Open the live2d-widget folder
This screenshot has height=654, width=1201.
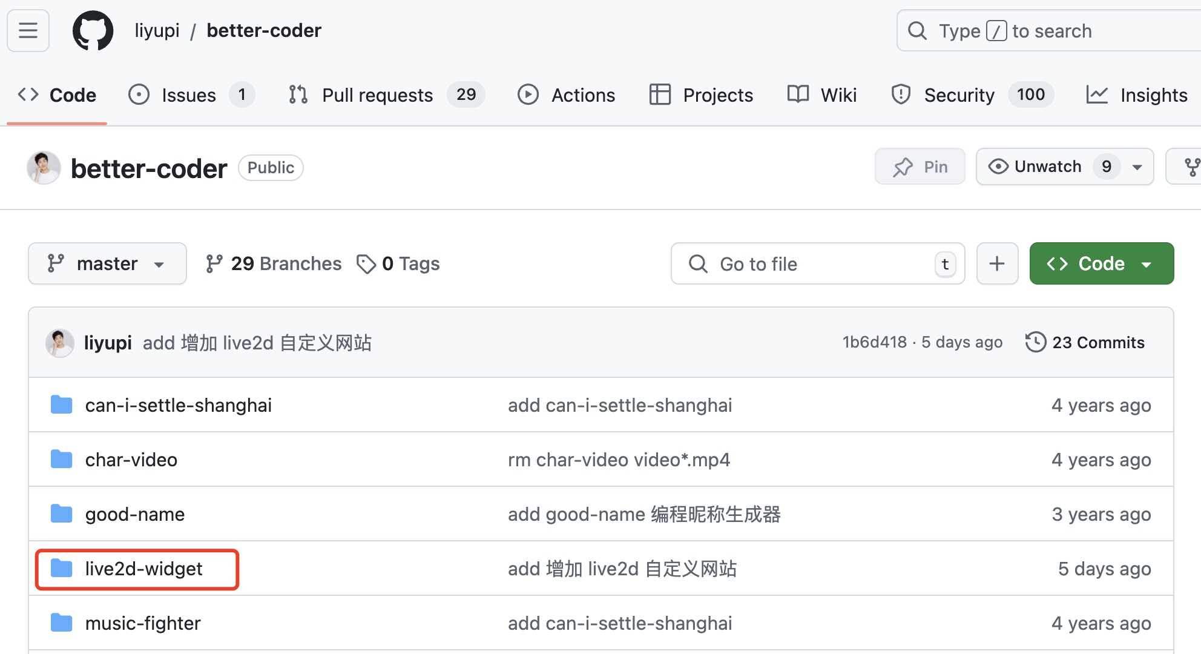tap(145, 569)
